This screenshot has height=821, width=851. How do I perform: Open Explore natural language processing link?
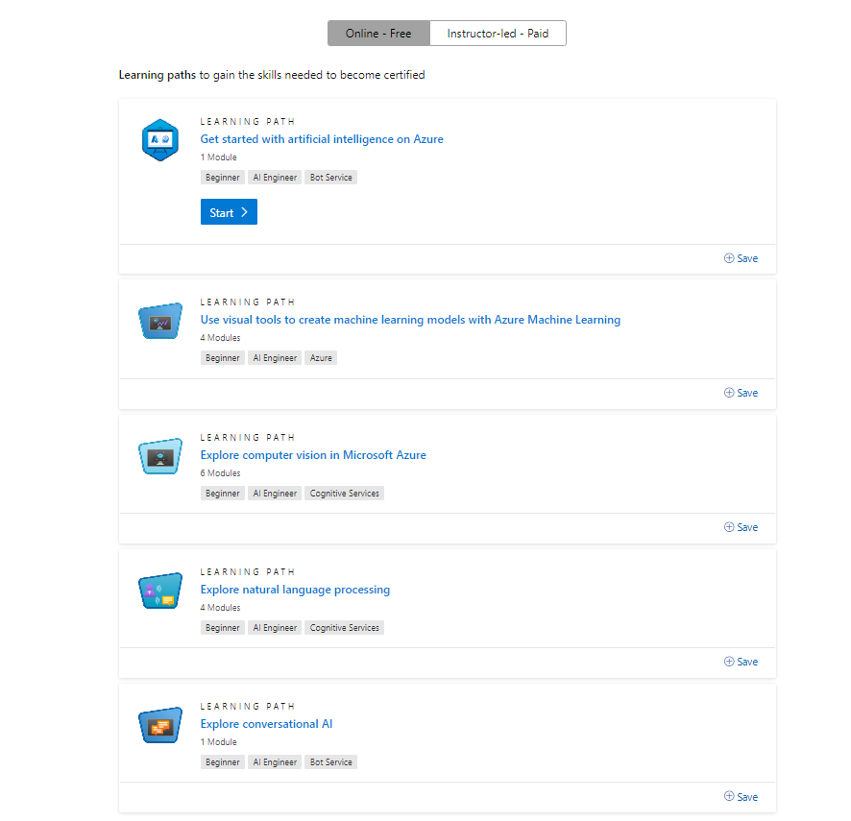pyautogui.click(x=295, y=589)
